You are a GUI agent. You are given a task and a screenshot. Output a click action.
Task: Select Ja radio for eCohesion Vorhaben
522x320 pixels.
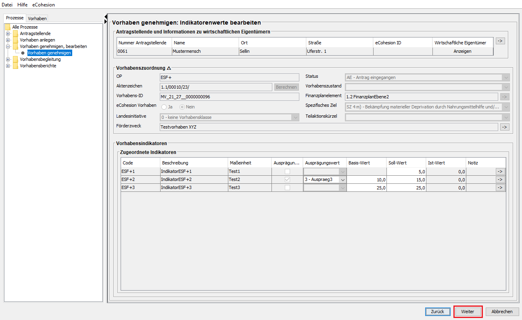[x=164, y=107]
